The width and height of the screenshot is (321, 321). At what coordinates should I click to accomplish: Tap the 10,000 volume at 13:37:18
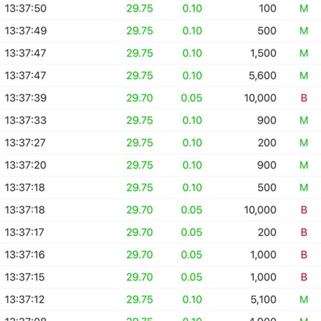[260, 210]
